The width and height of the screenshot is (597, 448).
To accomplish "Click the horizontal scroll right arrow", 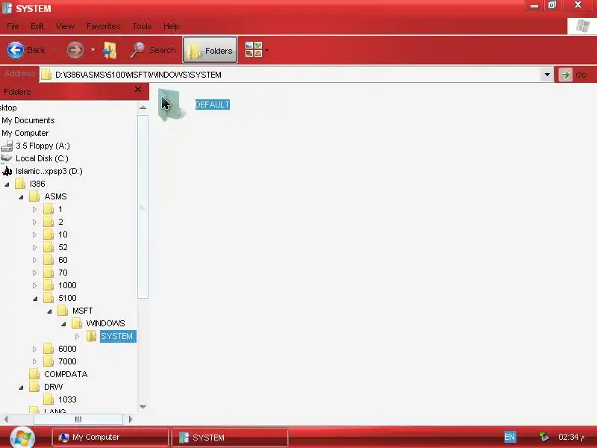I will [x=131, y=419].
